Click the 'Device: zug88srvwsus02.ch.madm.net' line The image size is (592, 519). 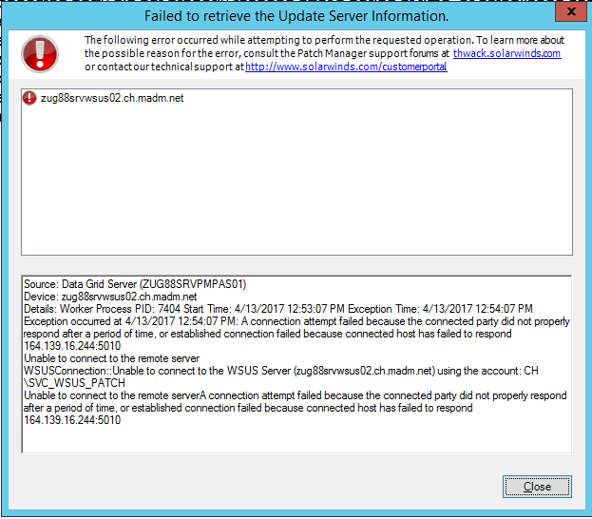click(x=110, y=297)
